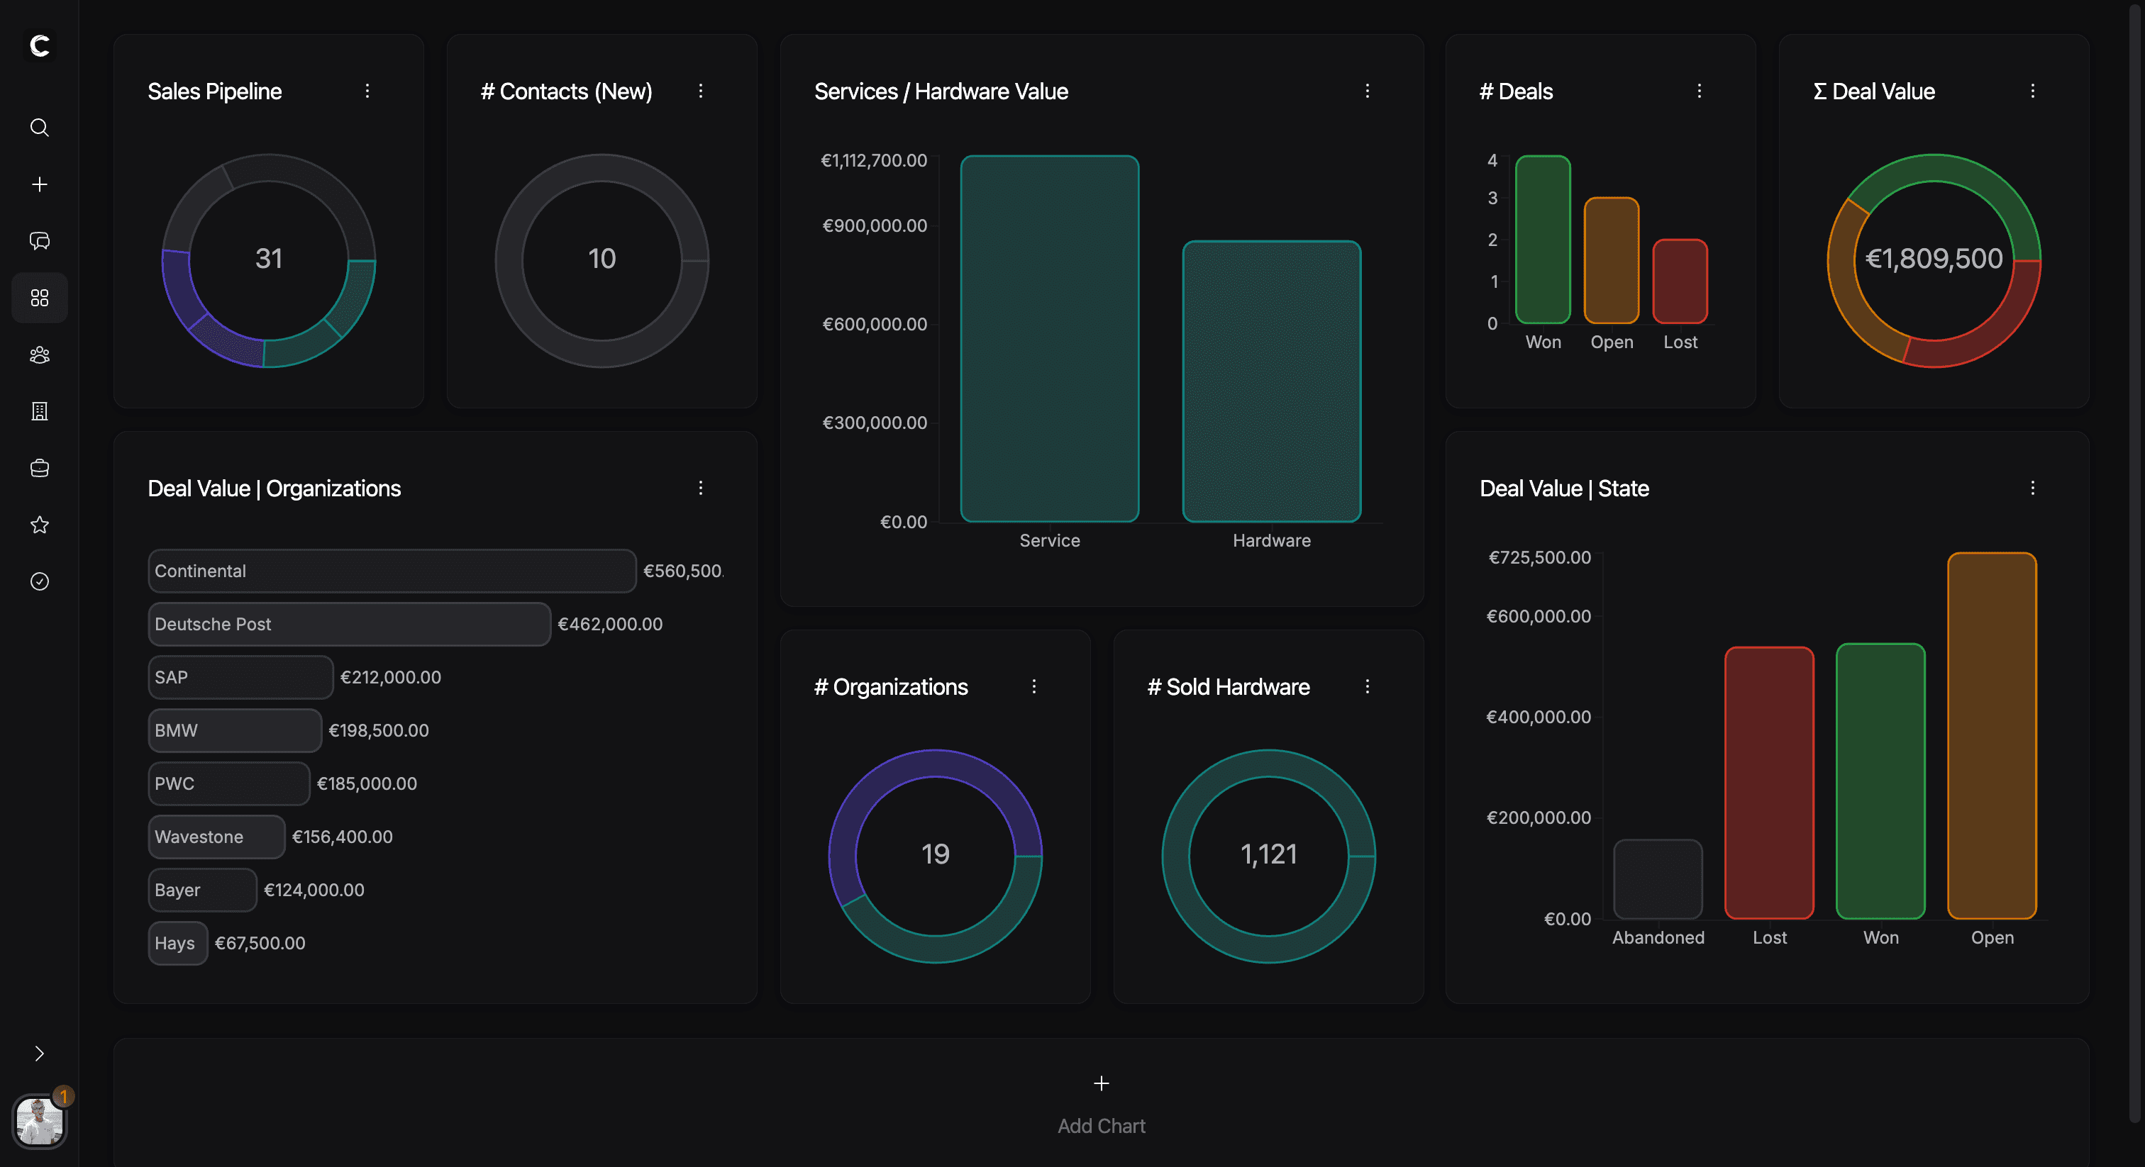Open the Contacts people icon
The height and width of the screenshot is (1167, 2145).
39,354
